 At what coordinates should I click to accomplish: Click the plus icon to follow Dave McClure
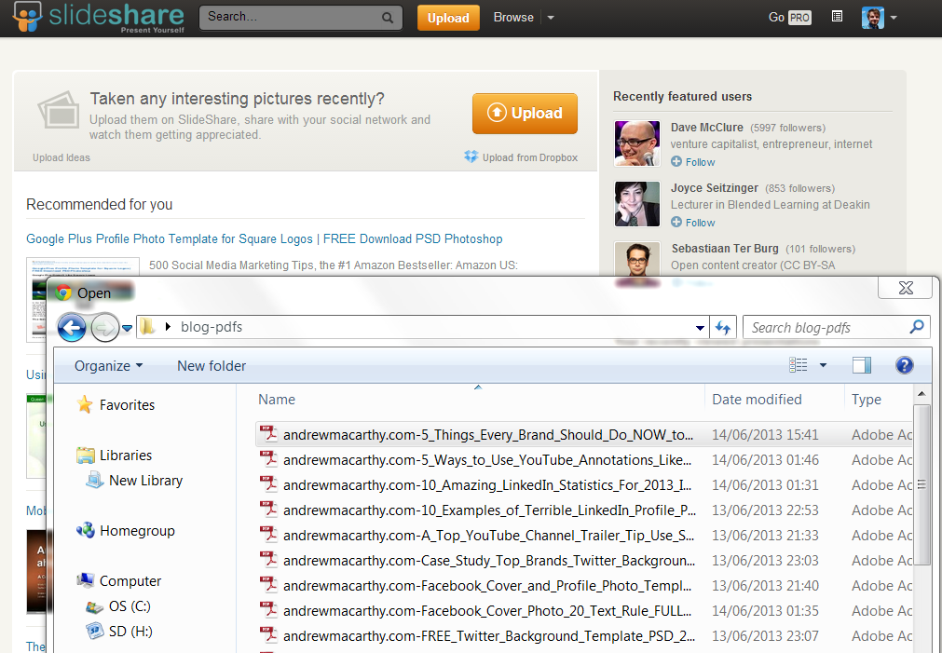click(676, 161)
